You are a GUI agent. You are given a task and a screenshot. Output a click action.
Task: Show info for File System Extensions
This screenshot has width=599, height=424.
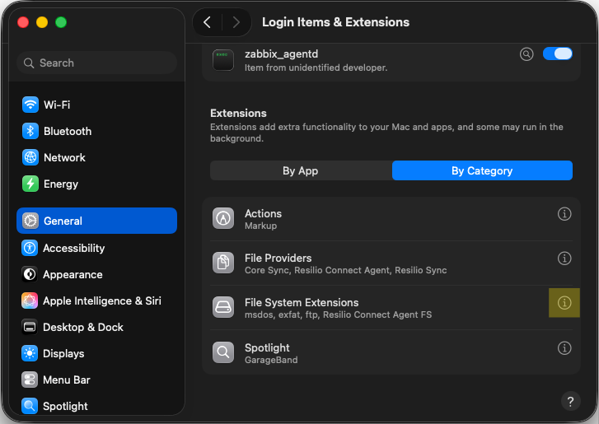[564, 303]
